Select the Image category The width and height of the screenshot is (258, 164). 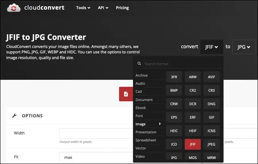[148, 124]
